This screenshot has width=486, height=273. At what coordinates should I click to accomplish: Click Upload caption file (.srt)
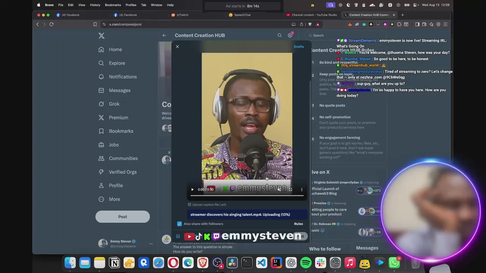click(x=207, y=205)
